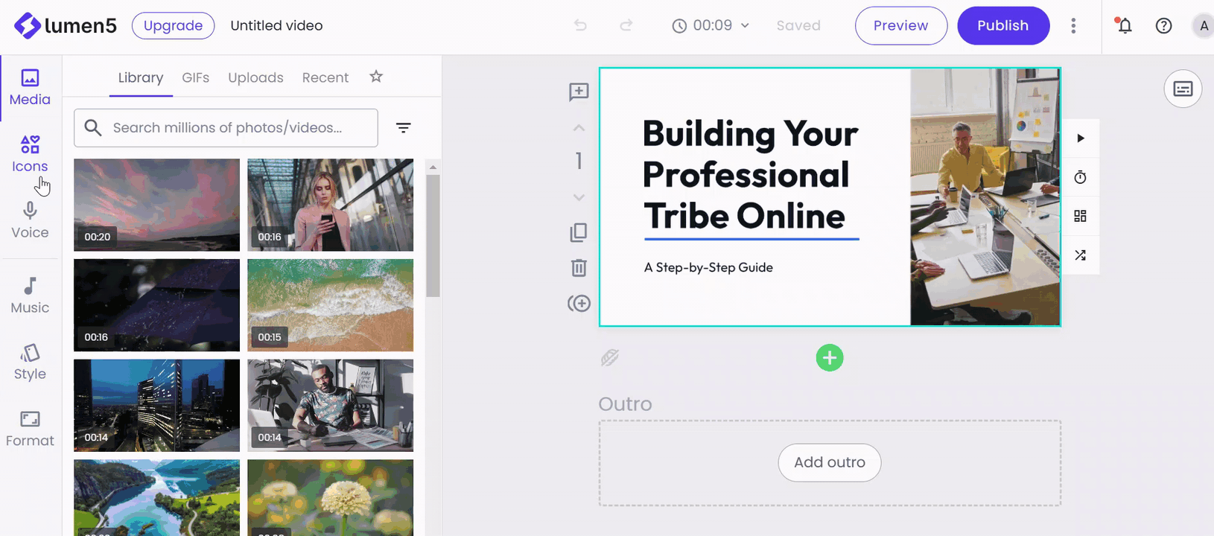Open scene layout grid options
Image resolution: width=1214 pixels, height=536 pixels.
point(1080,216)
